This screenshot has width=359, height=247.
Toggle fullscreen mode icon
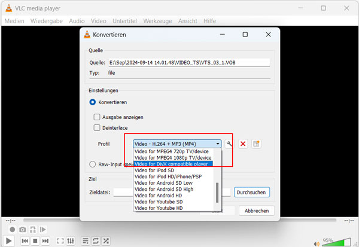pyautogui.click(x=60, y=241)
